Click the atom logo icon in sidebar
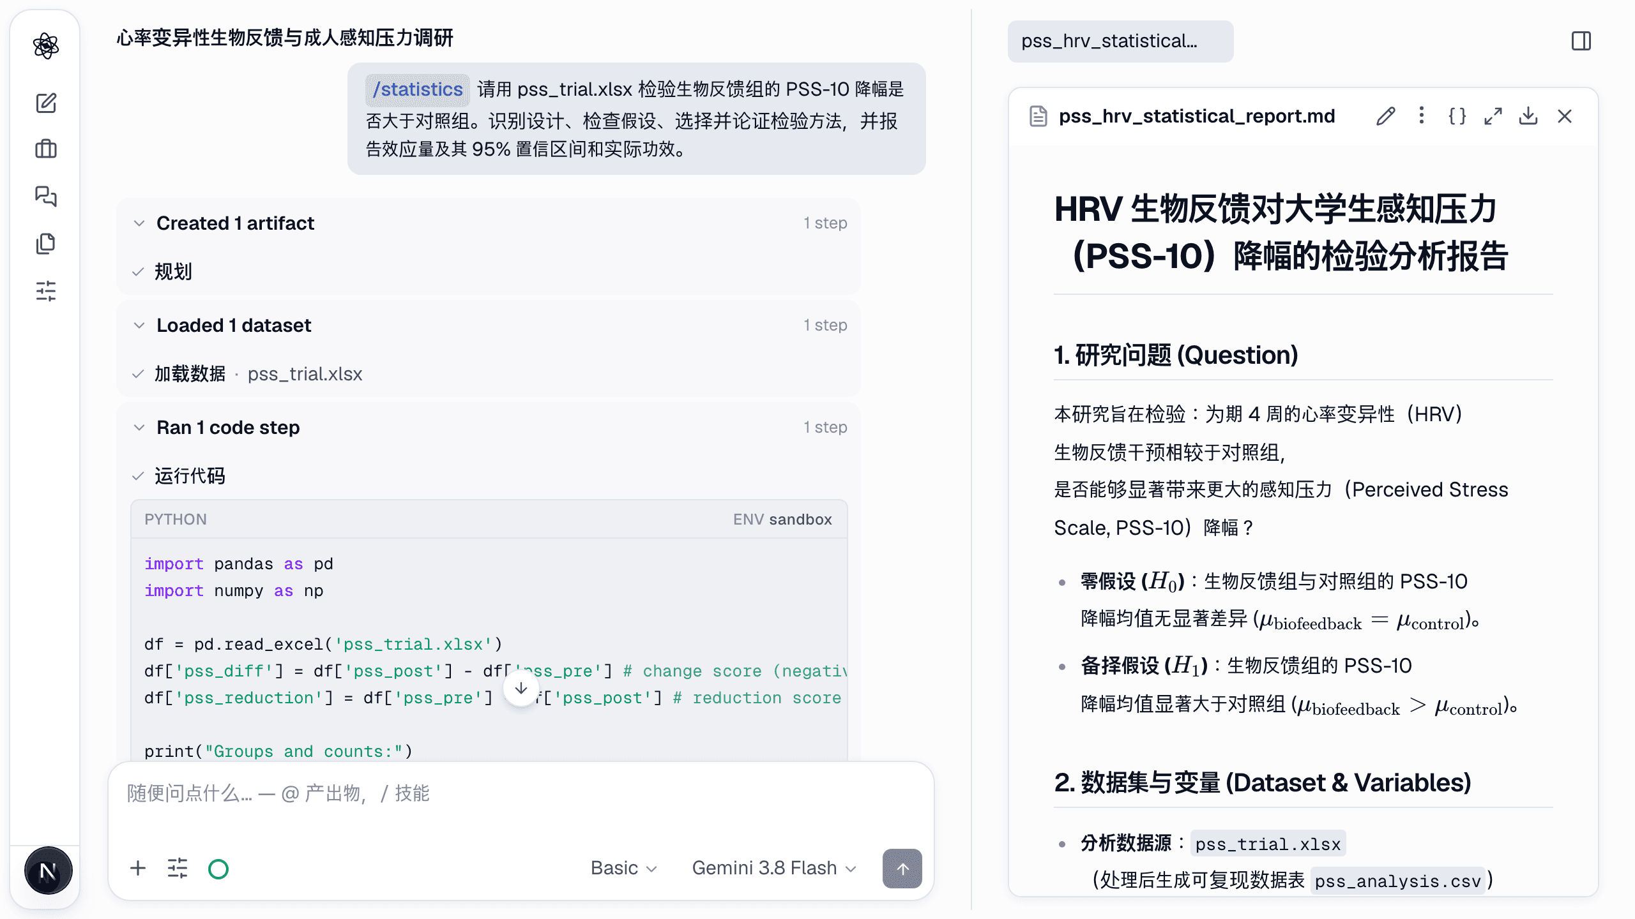The image size is (1635, 919). click(x=46, y=45)
